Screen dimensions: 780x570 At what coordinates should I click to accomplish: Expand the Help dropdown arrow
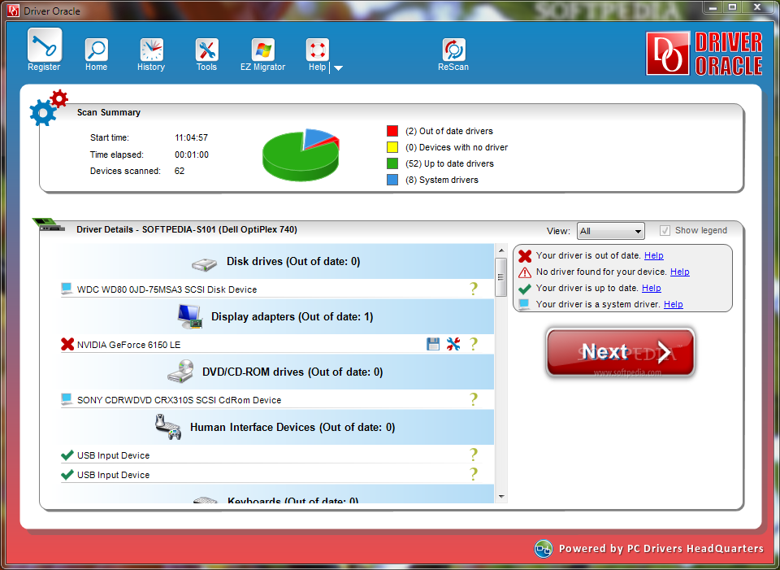338,68
